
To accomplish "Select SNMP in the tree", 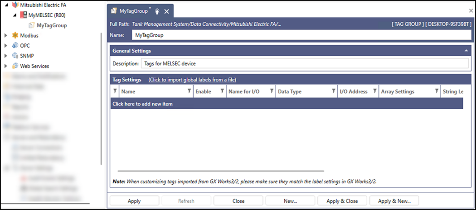I will [27, 56].
